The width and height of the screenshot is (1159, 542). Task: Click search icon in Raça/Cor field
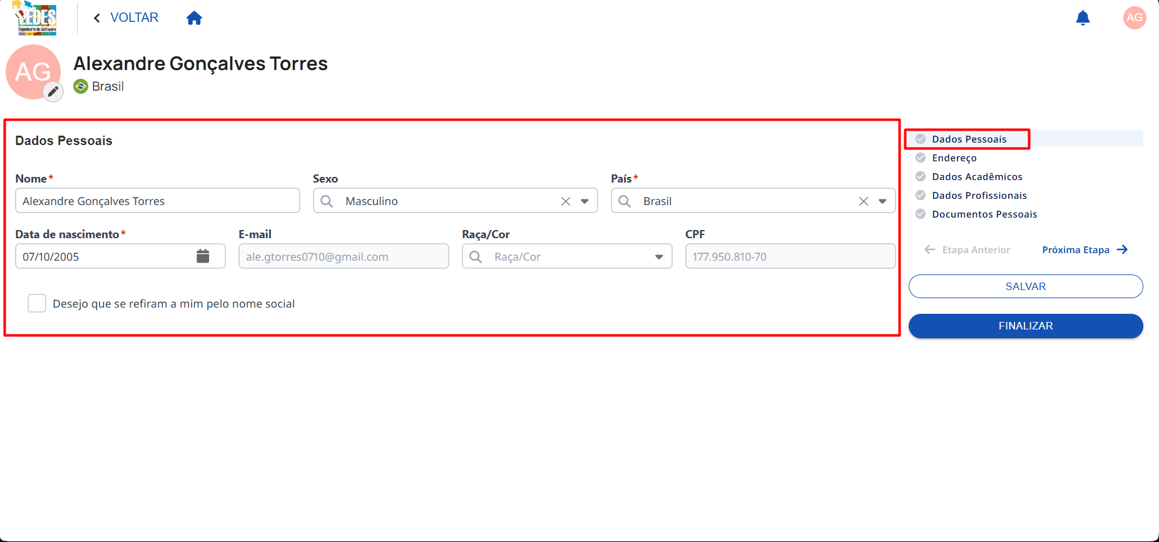pyautogui.click(x=476, y=257)
